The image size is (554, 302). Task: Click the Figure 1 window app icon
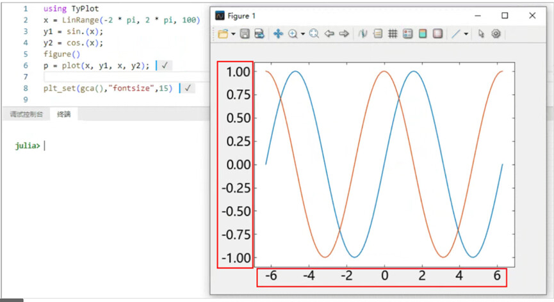220,16
